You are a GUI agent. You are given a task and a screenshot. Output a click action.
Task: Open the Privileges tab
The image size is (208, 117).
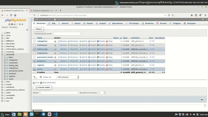(132, 23)
